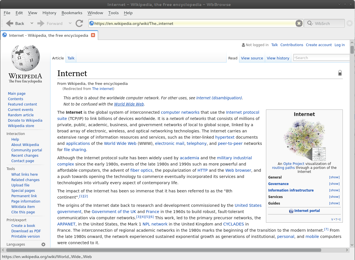Open the Back history dropdown arrow
The height and width of the screenshot is (260, 355).
[x=32, y=23]
